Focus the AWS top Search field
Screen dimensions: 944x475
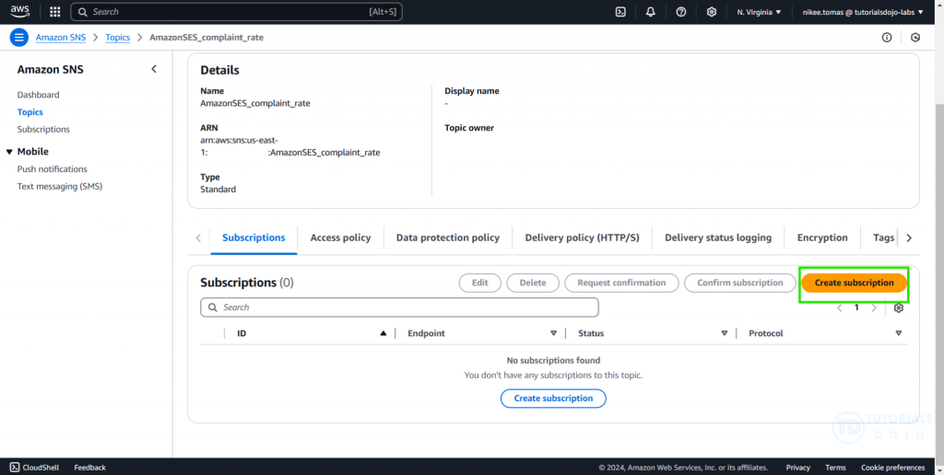[x=236, y=11]
